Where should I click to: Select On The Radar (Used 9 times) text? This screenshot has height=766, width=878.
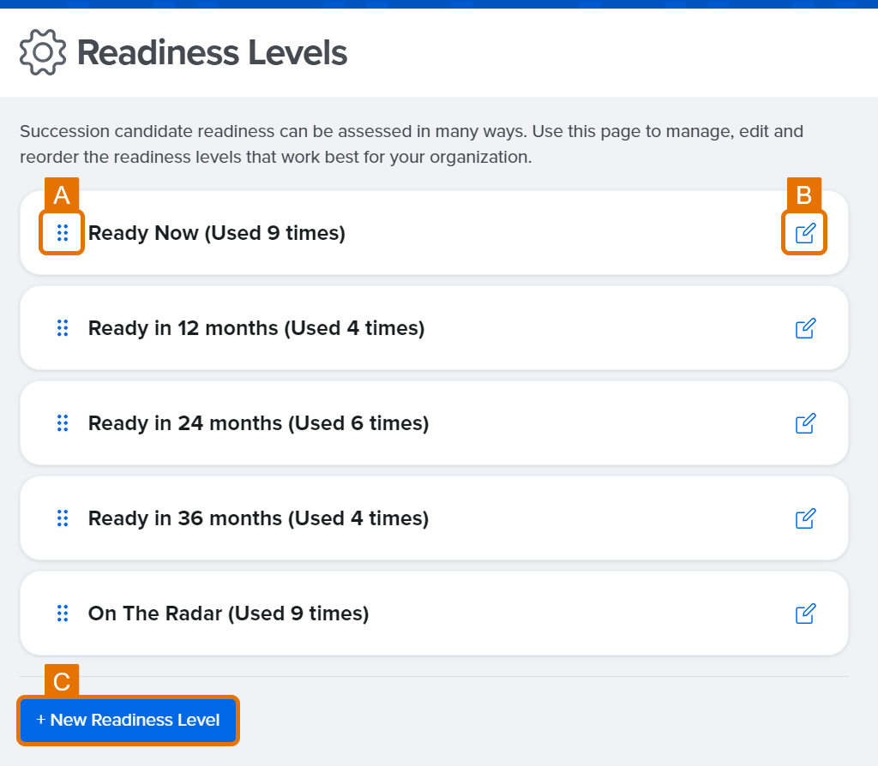pyautogui.click(x=228, y=613)
